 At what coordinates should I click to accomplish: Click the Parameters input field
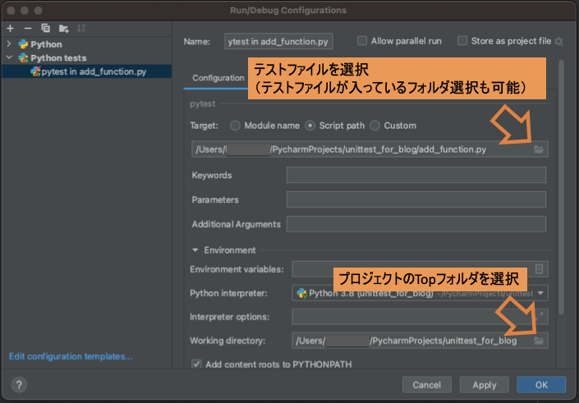[x=416, y=199]
